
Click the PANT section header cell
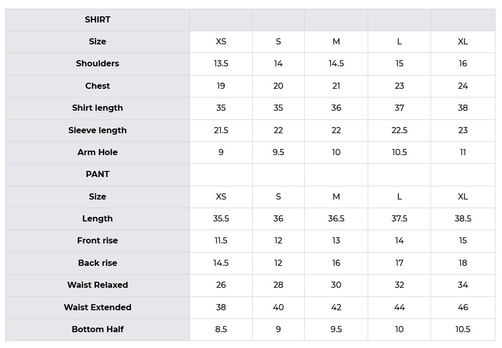[x=98, y=175]
